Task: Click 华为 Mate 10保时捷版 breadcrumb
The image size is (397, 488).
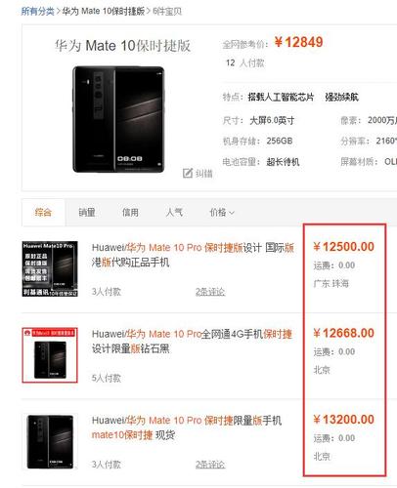Action: (104, 12)
